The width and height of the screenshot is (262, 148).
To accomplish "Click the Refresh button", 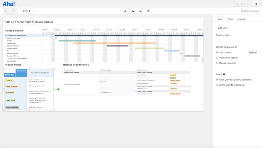I will coord(253,52).
